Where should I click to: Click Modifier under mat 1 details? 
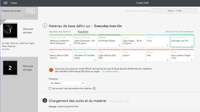coord(6,49)
